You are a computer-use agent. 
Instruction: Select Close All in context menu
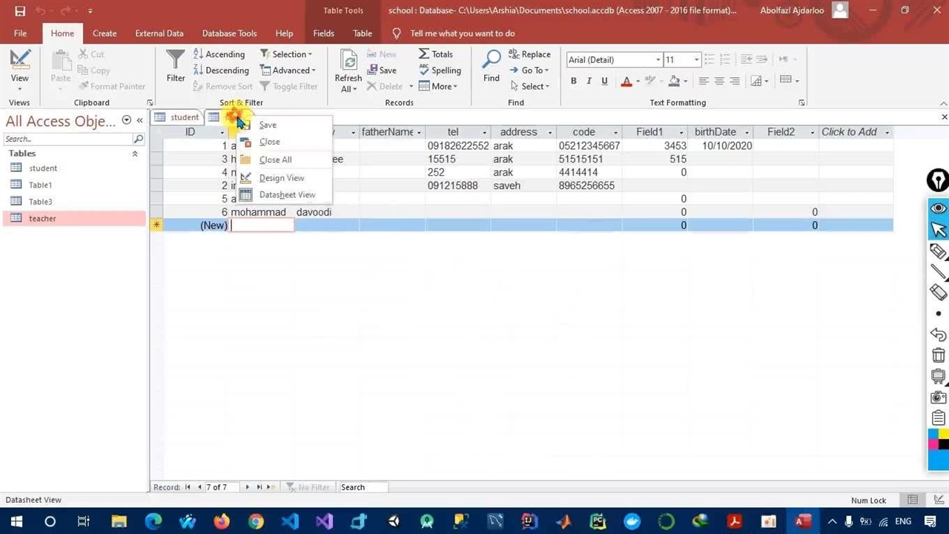coord(275,159)
